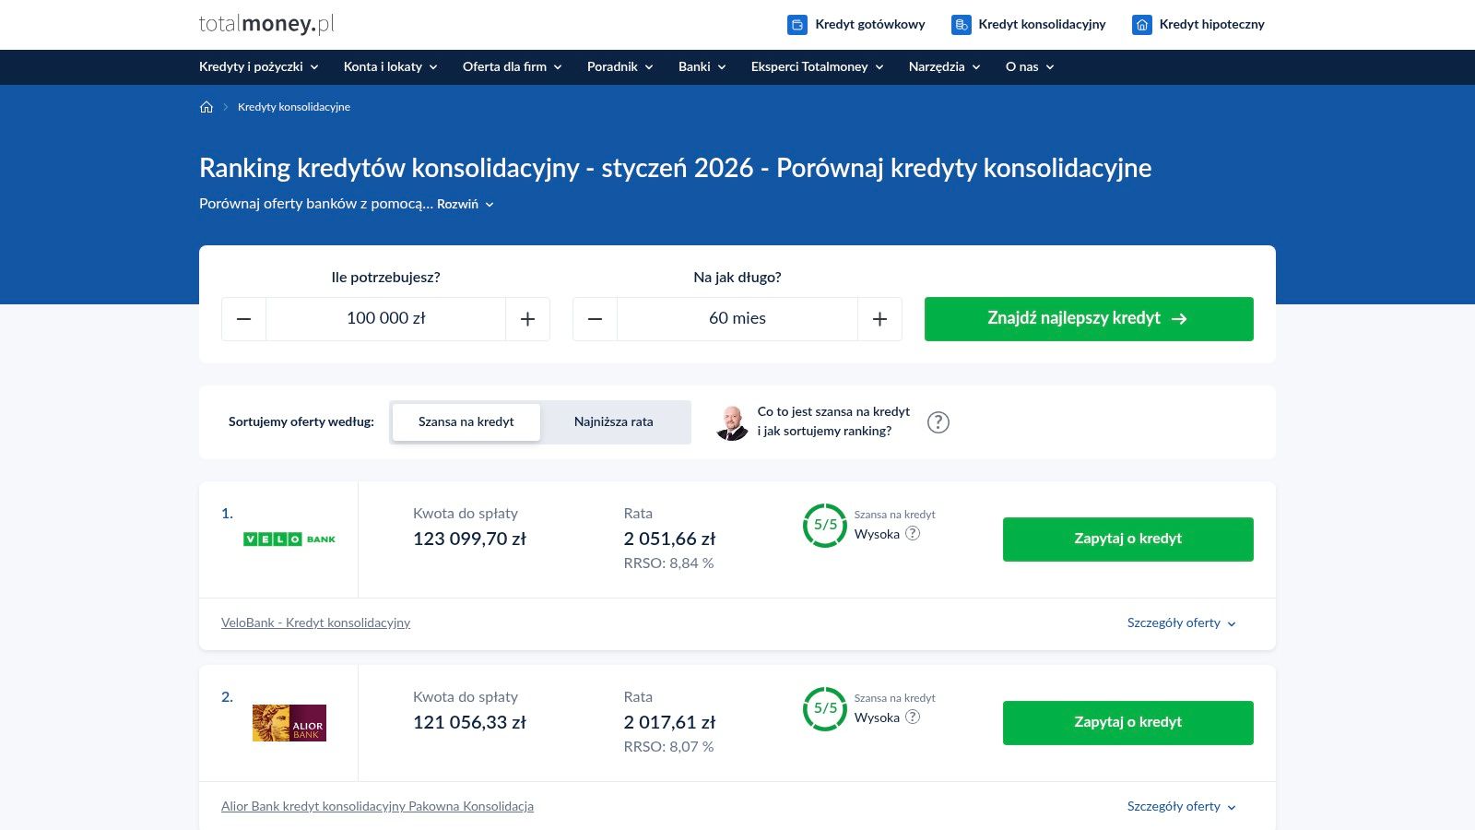This screenshot has width=1475, height=830.
Task: Open Kredyt hipoteczny top link
Action: [x=1198, y=25]
